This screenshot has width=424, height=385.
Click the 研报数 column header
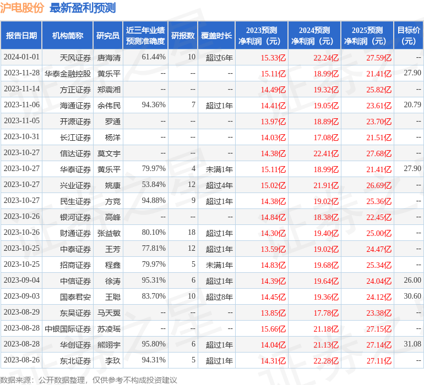coord(183,36)
